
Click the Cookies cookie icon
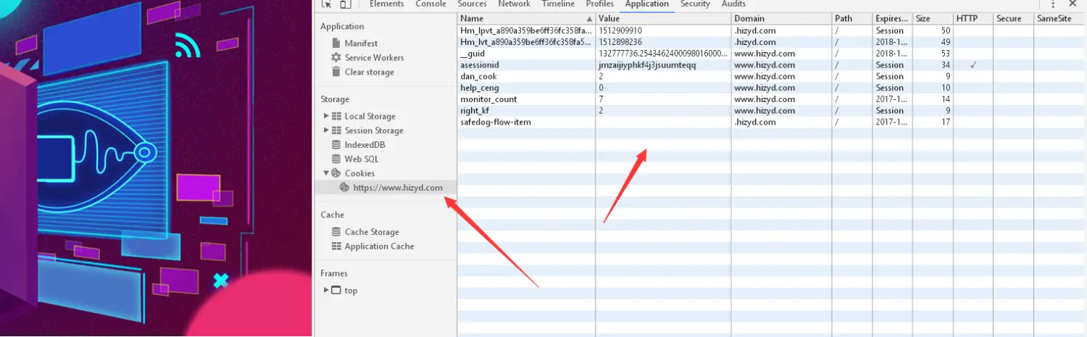click(x=336, y=173)
